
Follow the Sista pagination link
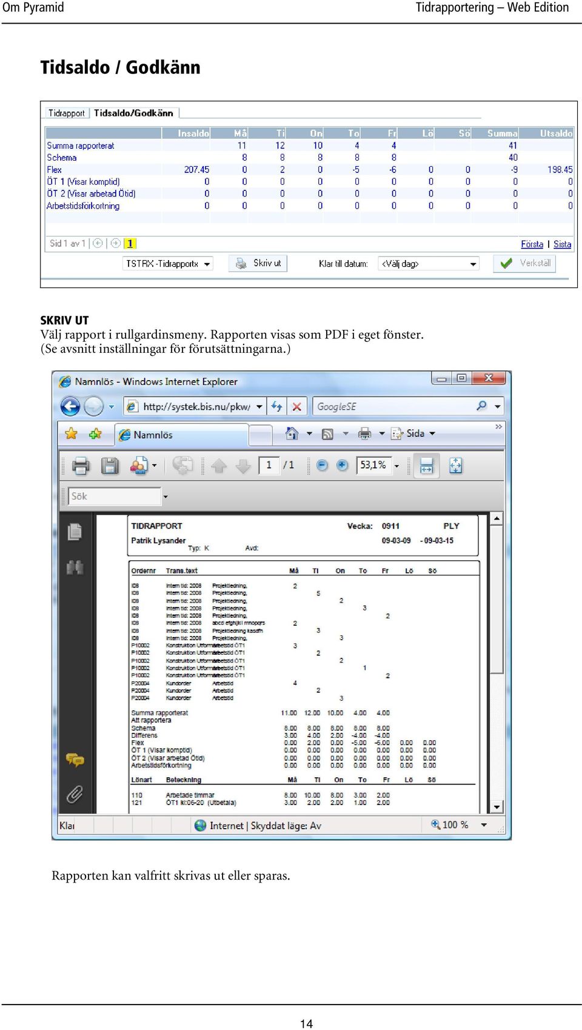click(x=563, y=244)
